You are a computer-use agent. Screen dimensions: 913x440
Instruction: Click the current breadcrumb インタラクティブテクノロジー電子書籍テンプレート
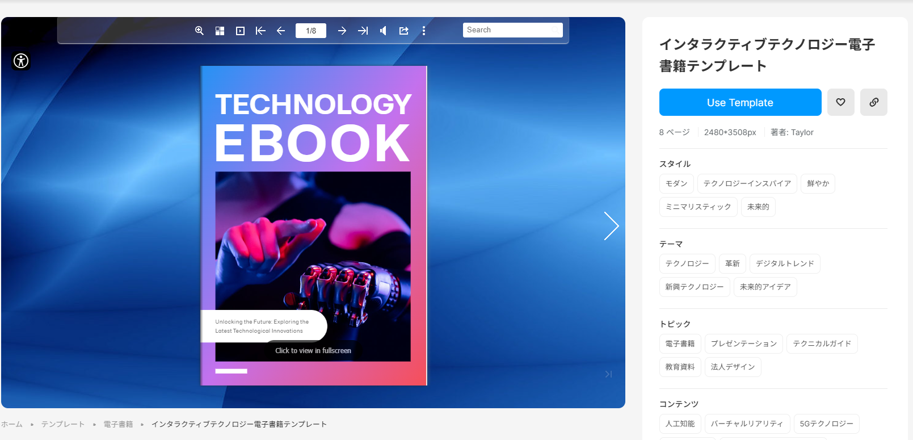(239, 424)
